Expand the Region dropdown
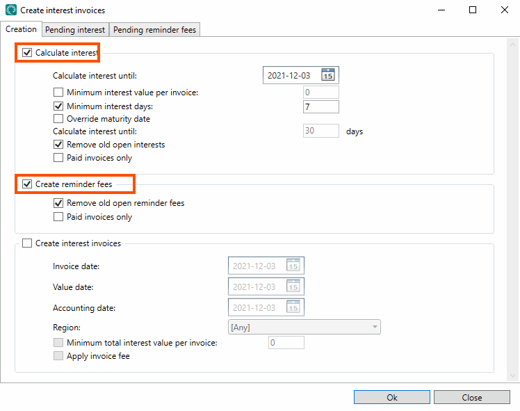520x411 pixels. [375, 327]
